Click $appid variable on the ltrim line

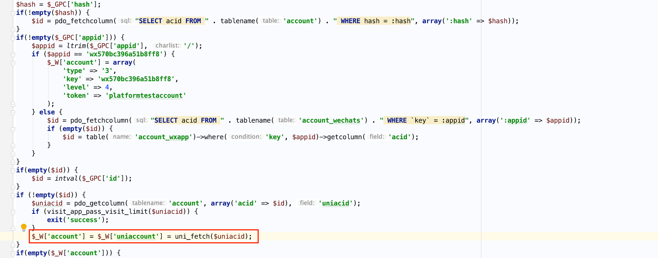[43, 46]
